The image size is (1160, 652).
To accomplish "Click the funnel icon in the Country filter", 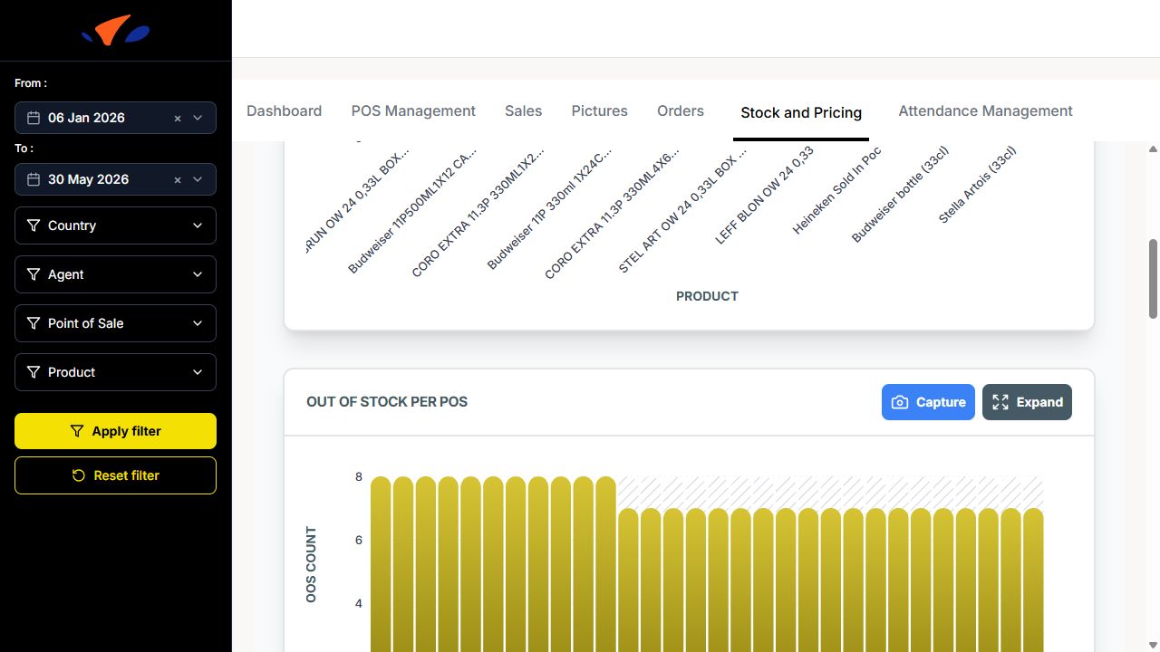I will [34, 225].
